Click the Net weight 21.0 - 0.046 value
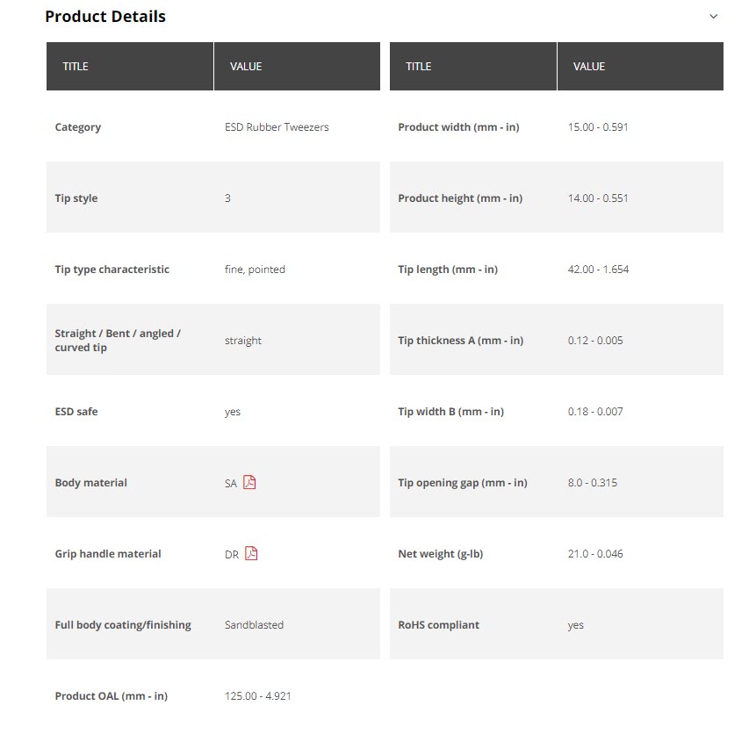 [595, 554]
